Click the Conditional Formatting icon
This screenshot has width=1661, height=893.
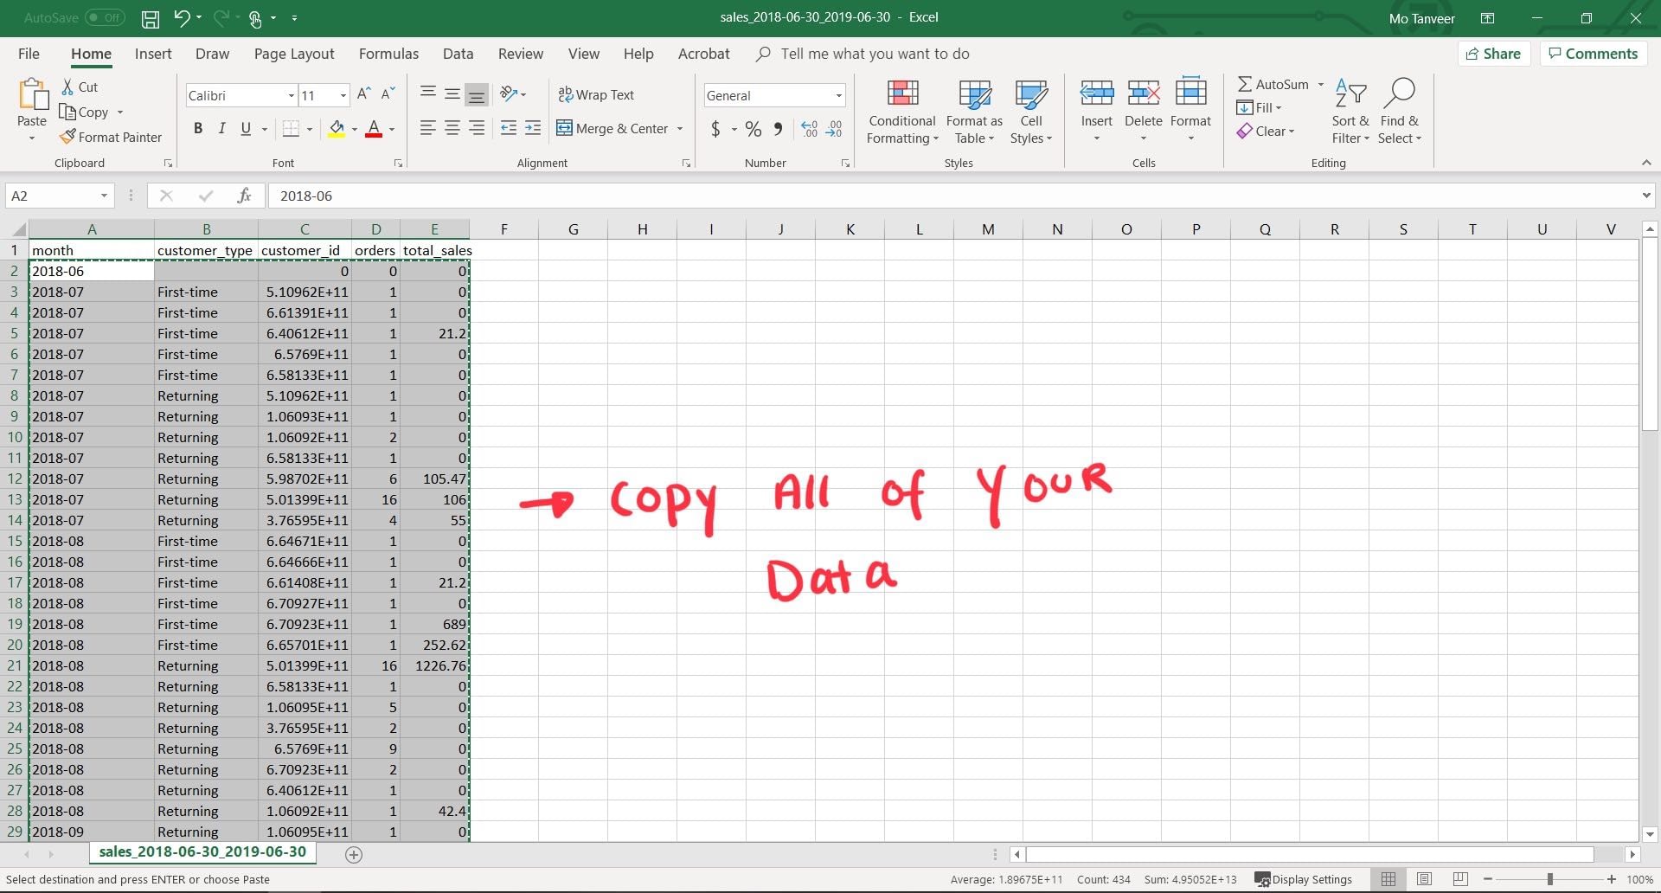pos(901,93)
